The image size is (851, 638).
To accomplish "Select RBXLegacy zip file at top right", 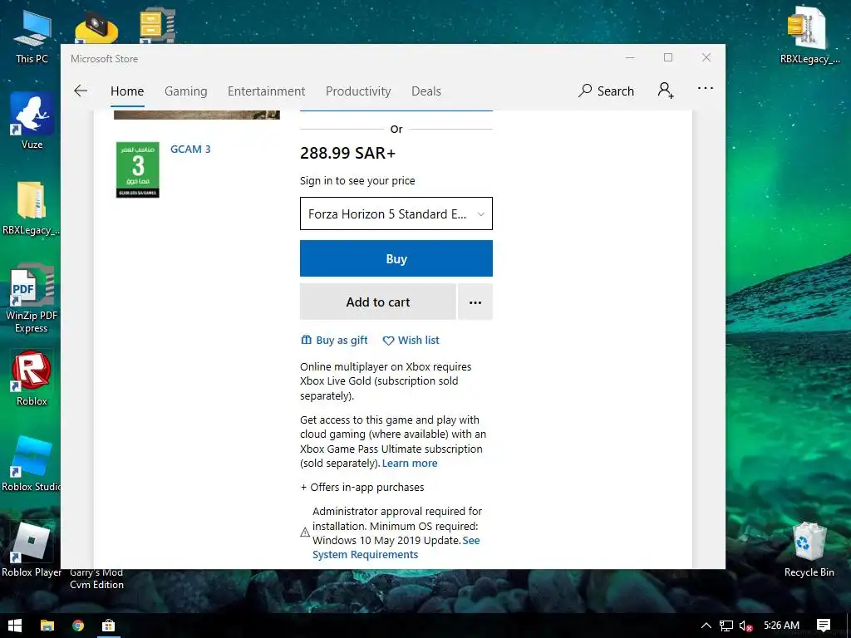I will point(808,36).
